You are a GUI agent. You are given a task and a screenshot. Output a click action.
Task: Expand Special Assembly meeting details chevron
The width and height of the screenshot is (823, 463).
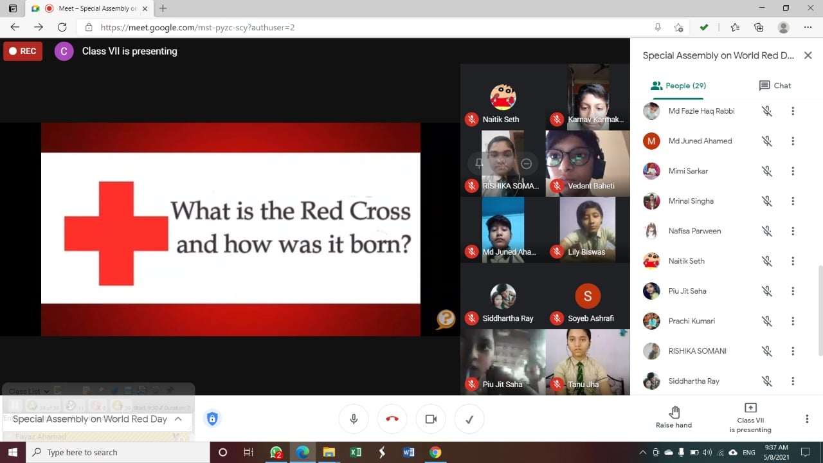point(178,419)
